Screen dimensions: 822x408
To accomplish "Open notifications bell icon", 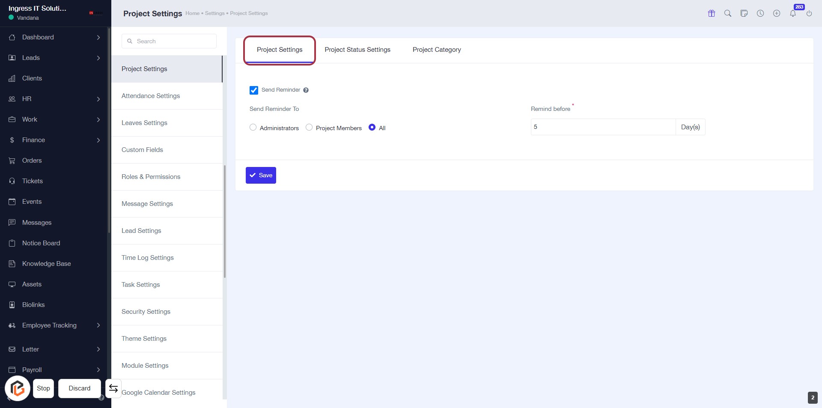I will click(x=792, y=13).
